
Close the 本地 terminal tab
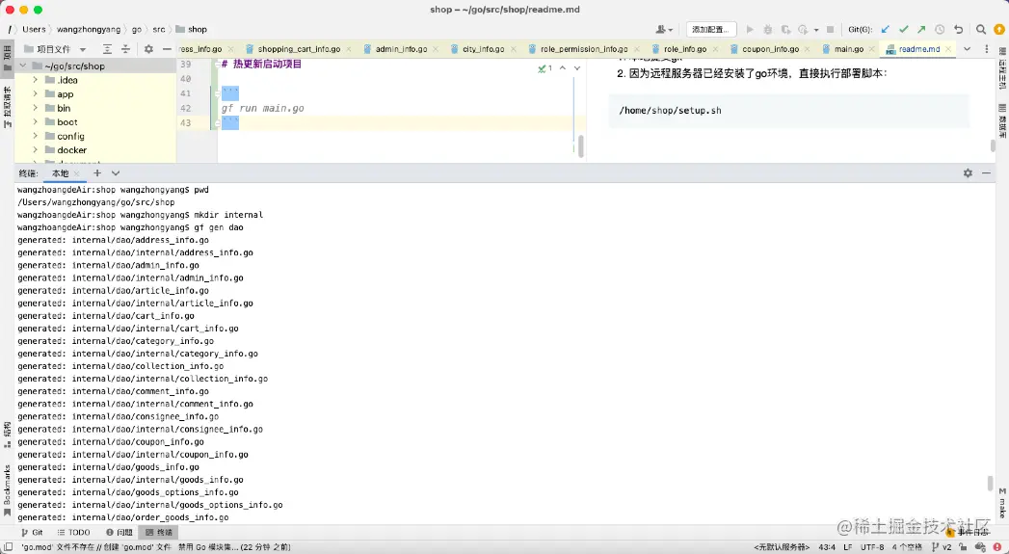[x=76, y=173]
